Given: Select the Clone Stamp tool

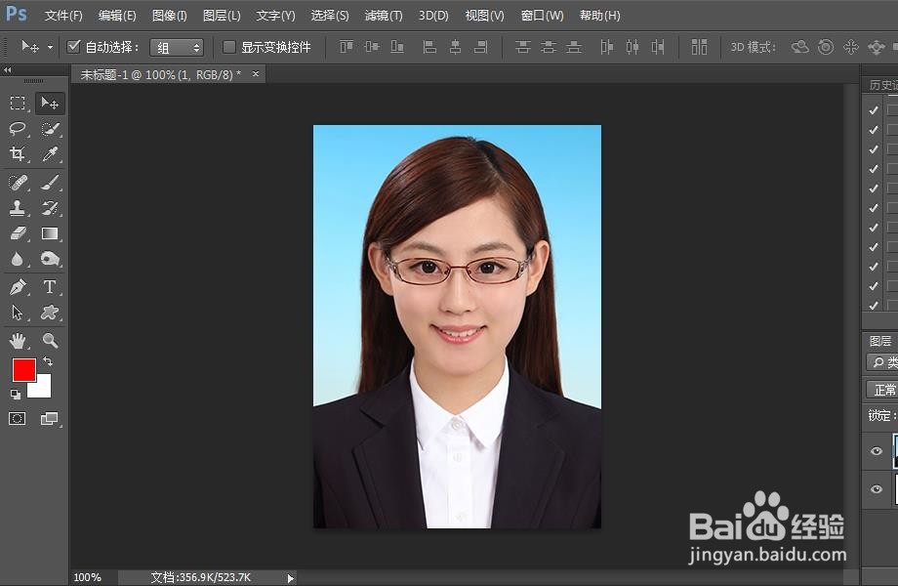Looking at the screenshot, I should coord(18,208).
